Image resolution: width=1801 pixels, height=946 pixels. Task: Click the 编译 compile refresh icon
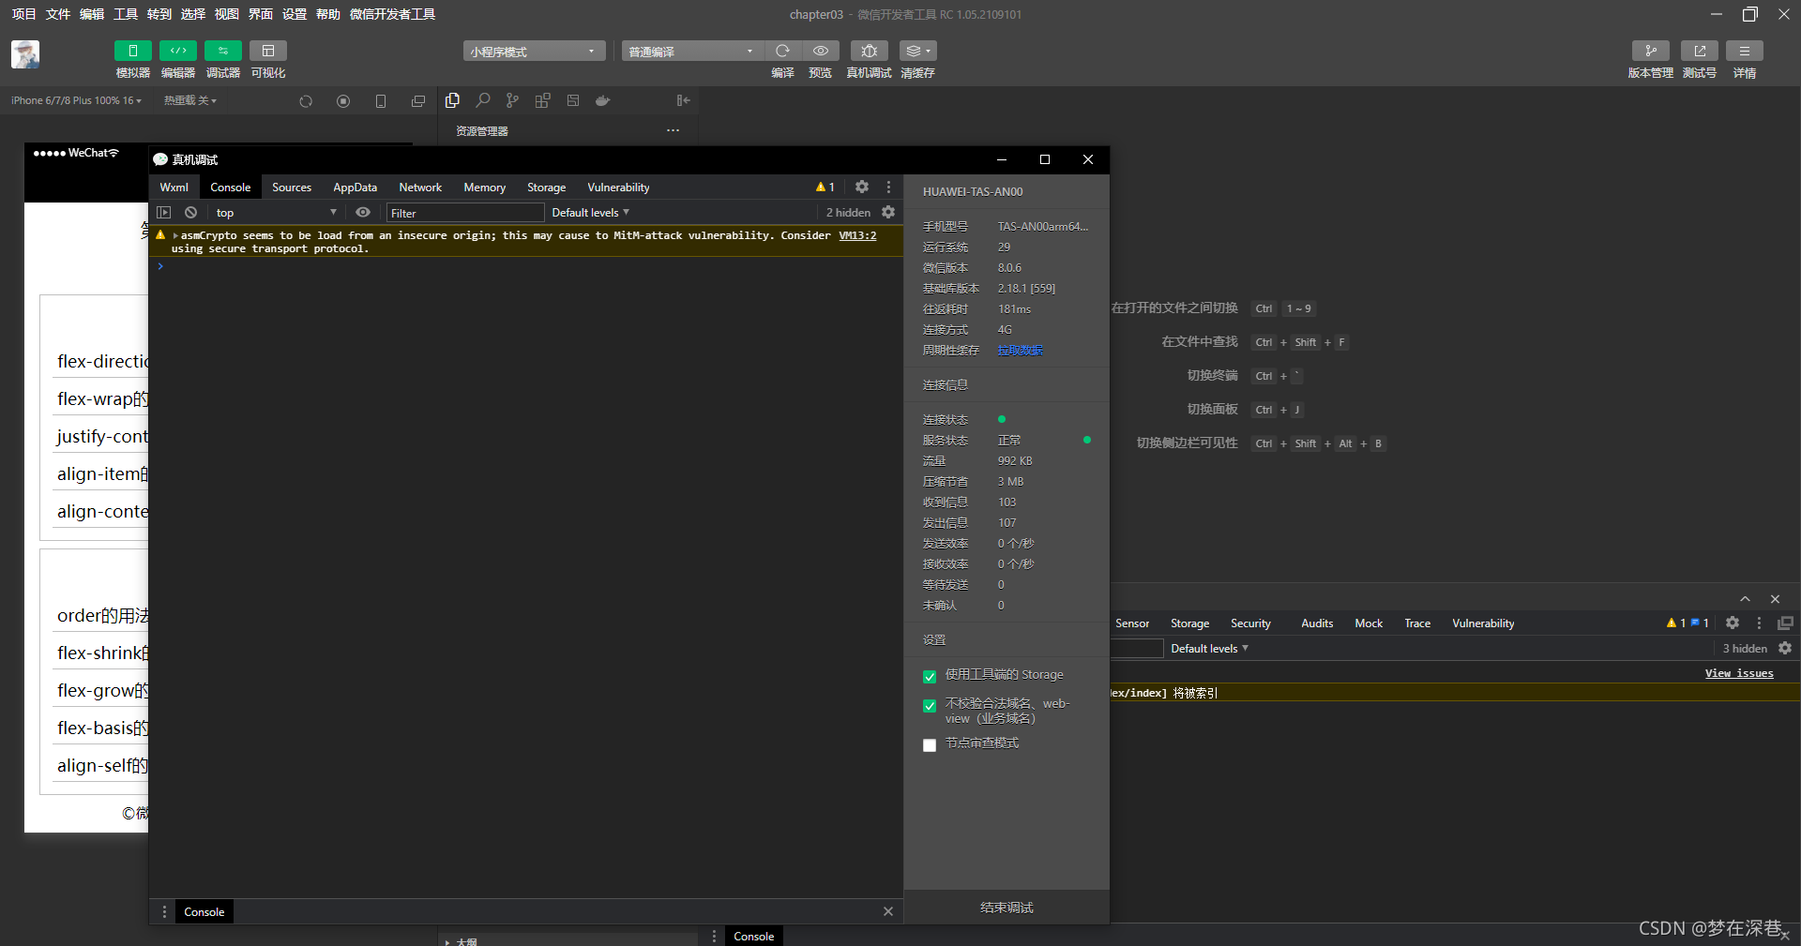pyautogui.click(x=782, y=51)
